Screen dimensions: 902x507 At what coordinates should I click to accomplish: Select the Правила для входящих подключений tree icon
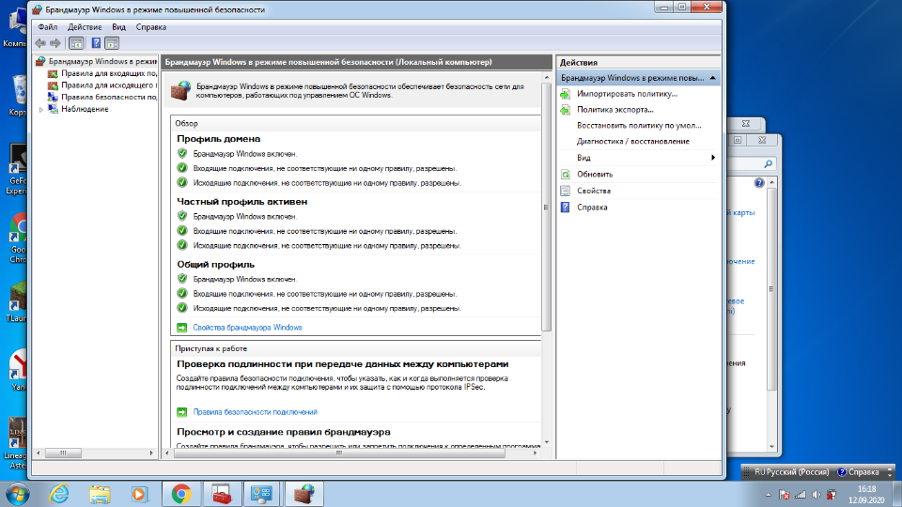[x=53, y=73]
